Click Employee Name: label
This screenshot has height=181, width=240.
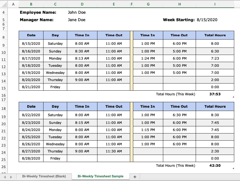pos(38,12)
